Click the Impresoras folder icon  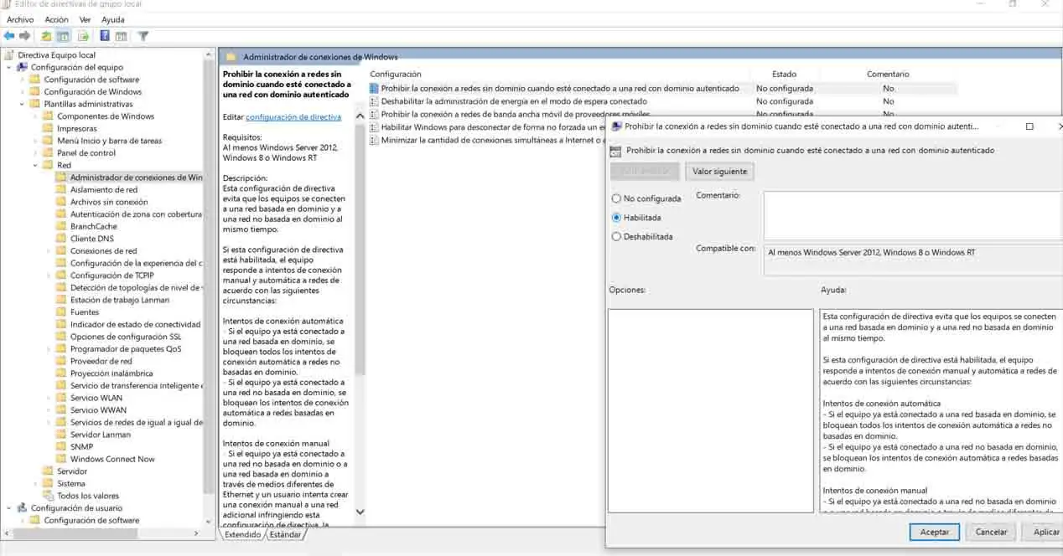point(48,128)
